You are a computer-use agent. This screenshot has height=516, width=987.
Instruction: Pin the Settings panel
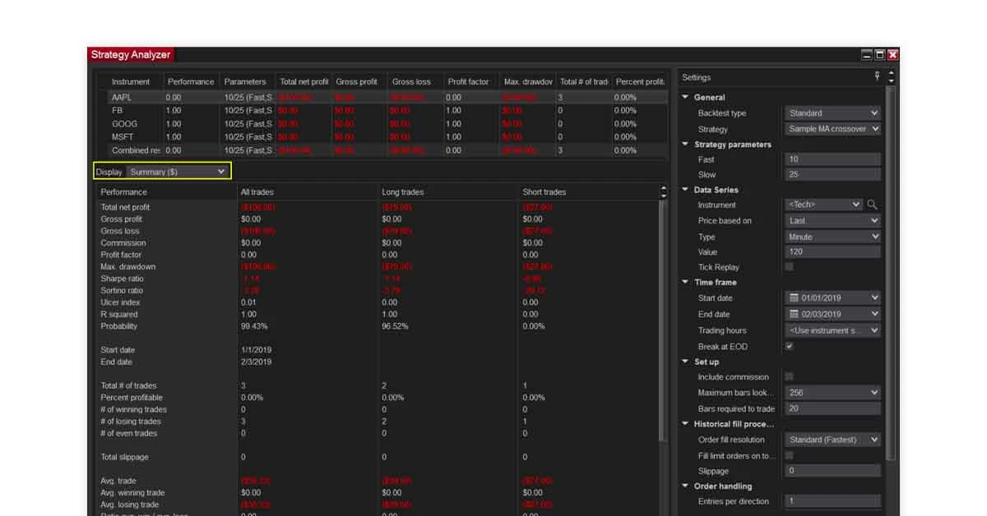pos(878,76)
